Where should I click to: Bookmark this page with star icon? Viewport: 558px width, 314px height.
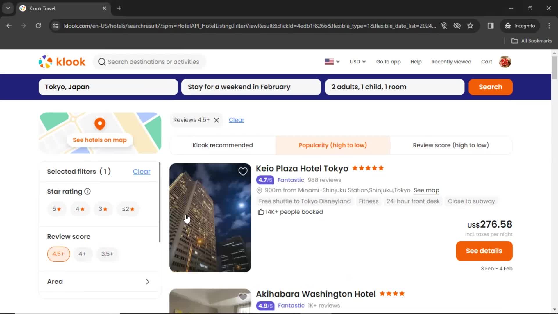(470, 26)
